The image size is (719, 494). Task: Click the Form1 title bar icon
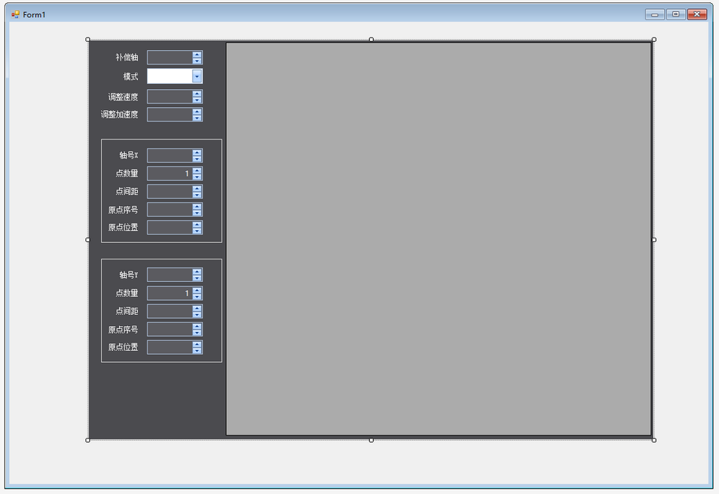click(x=16, y=15)
